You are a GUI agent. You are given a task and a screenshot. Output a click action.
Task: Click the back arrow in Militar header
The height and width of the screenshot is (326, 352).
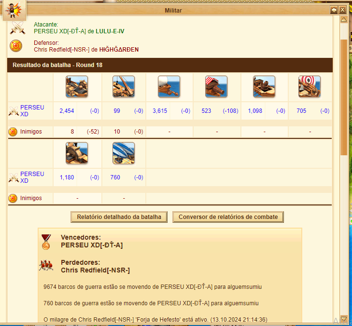coord(334,10)
